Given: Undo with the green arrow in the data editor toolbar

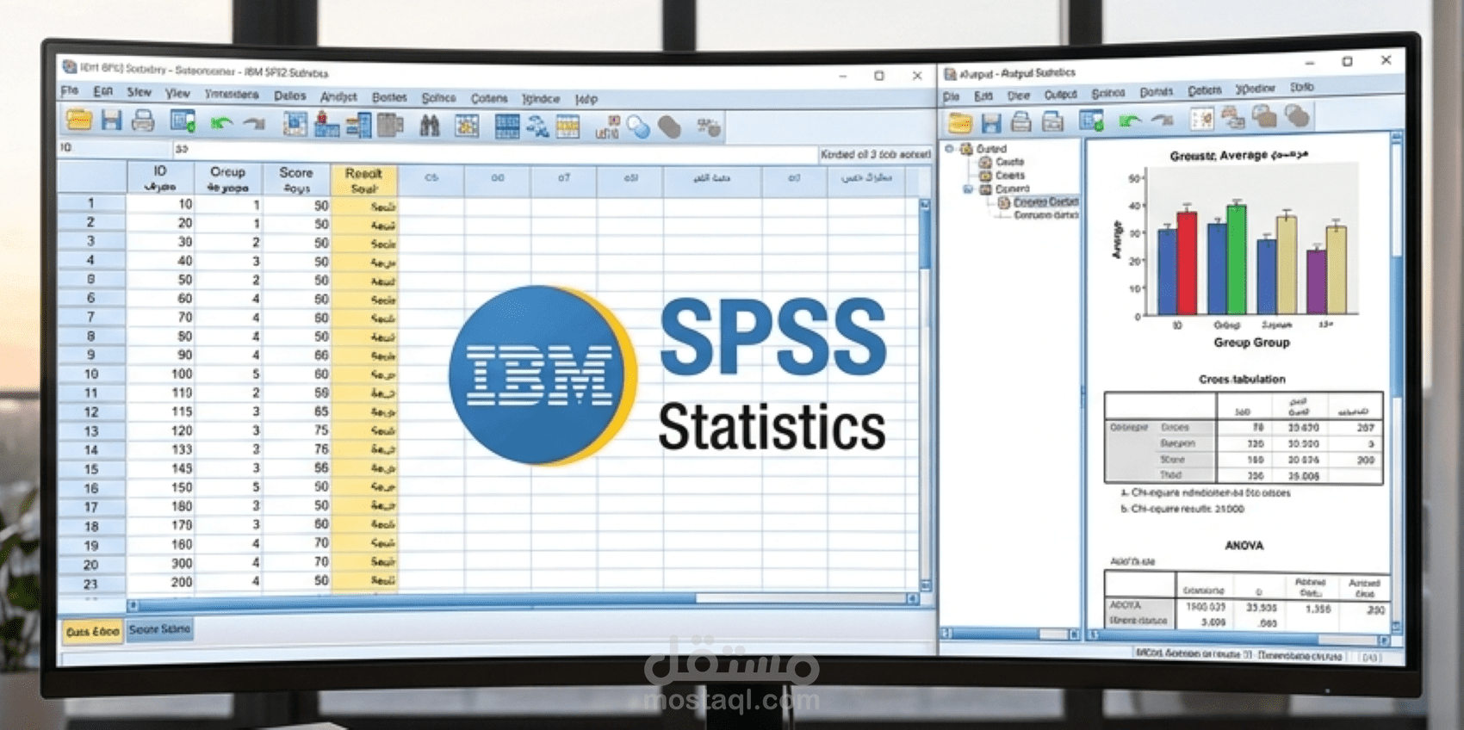Looking at the screenshot, I should 221,124.
